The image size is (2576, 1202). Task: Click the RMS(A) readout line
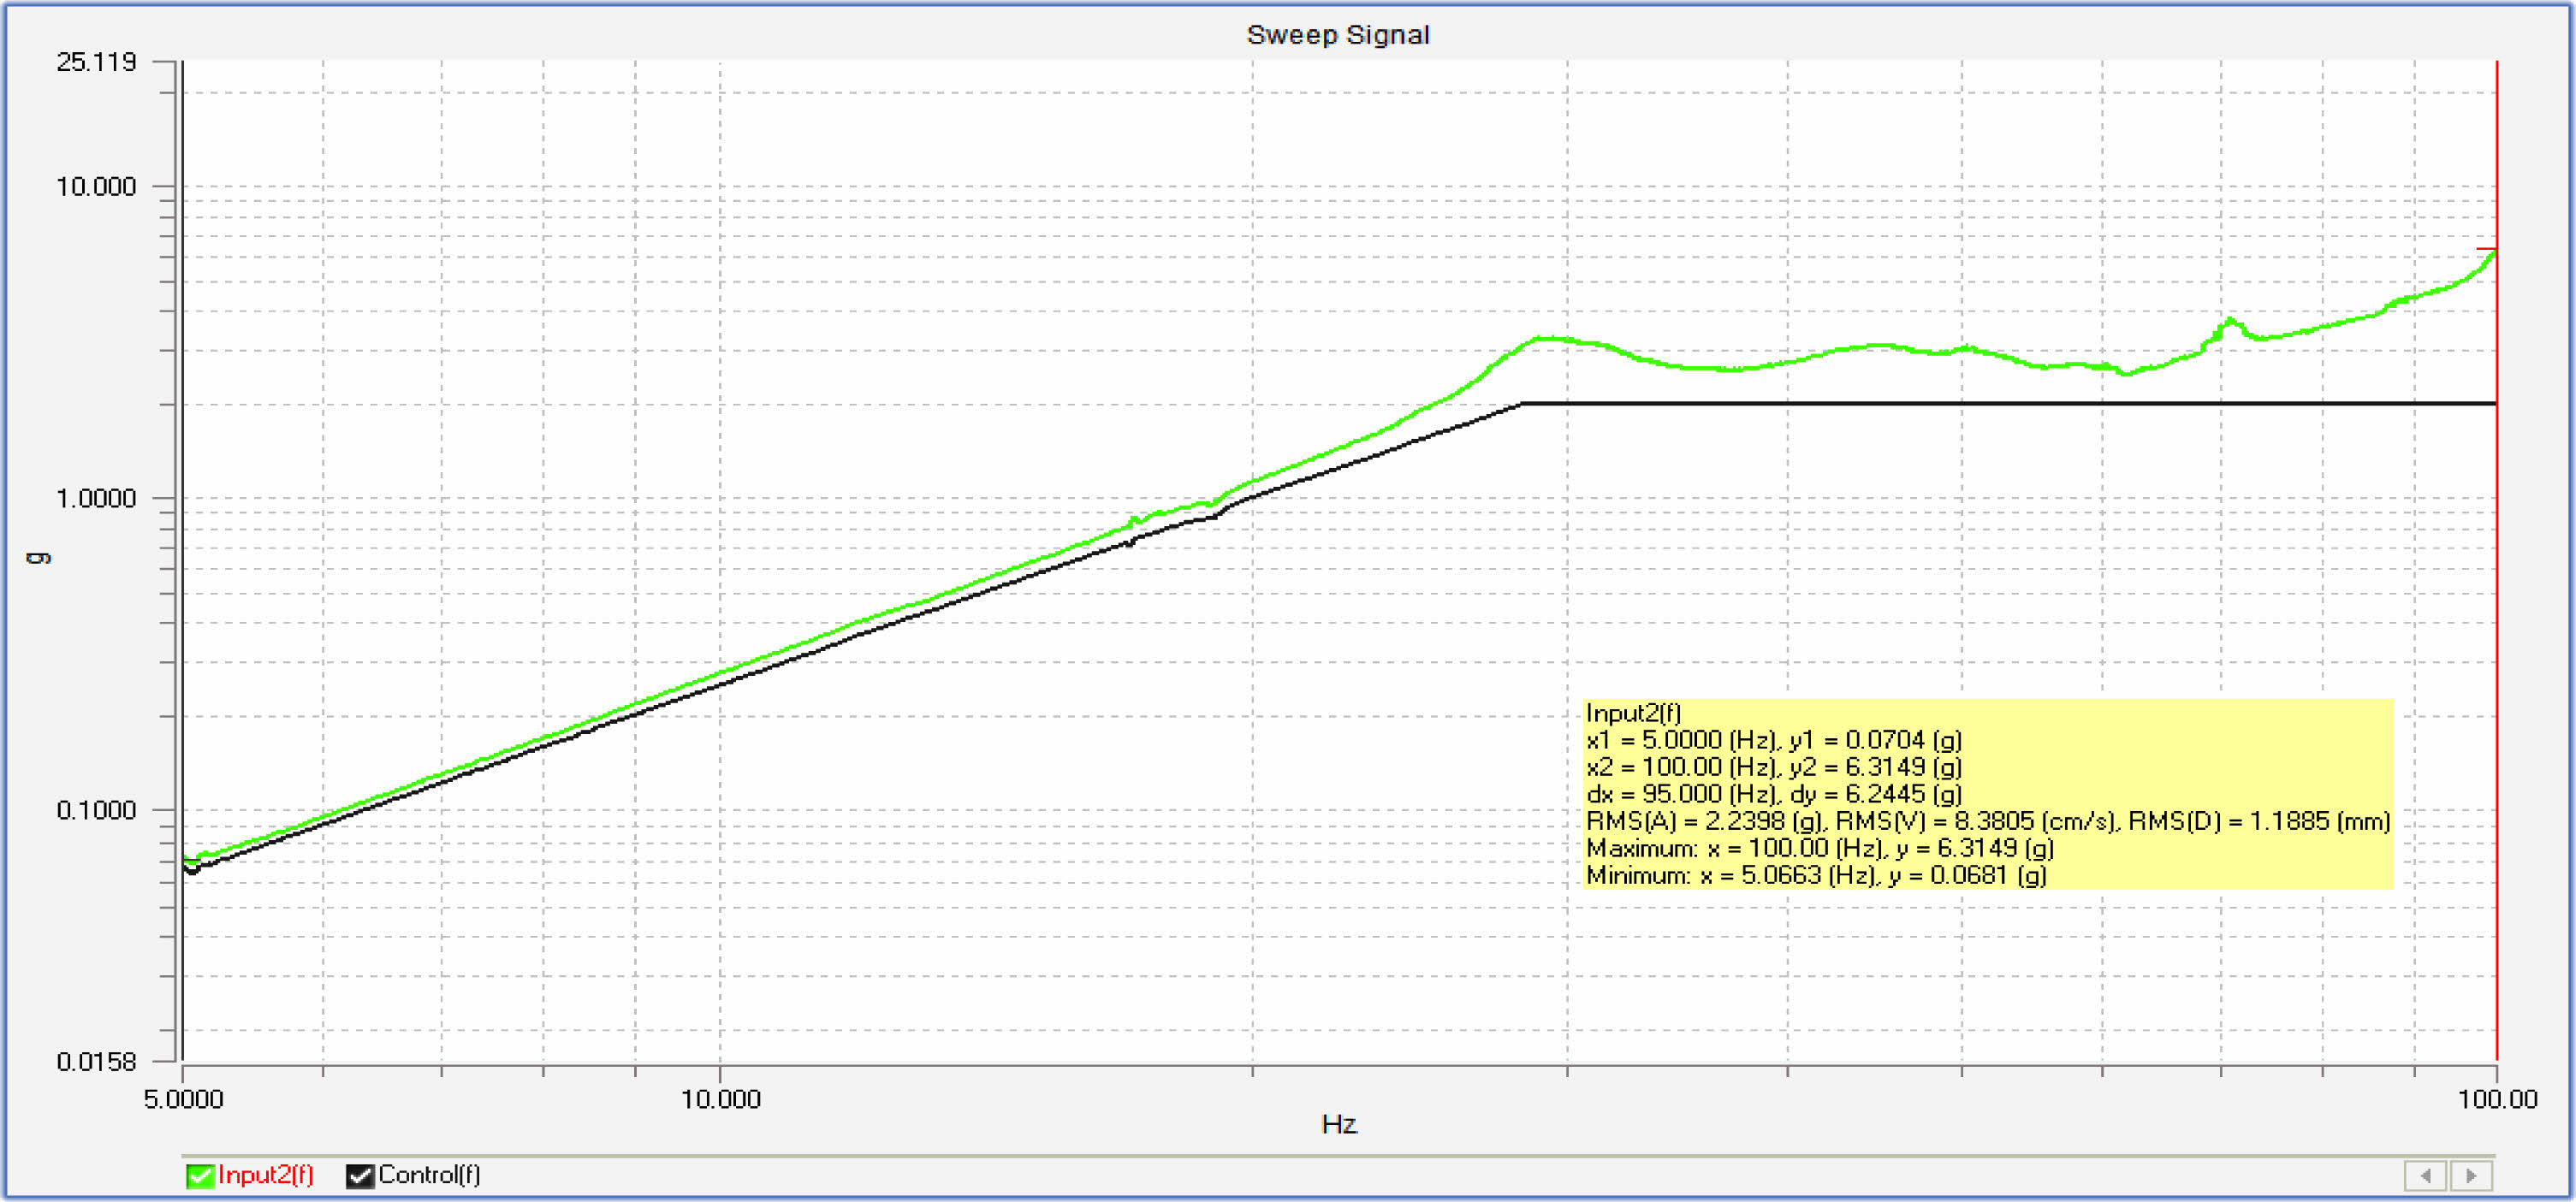(1988, 821)
